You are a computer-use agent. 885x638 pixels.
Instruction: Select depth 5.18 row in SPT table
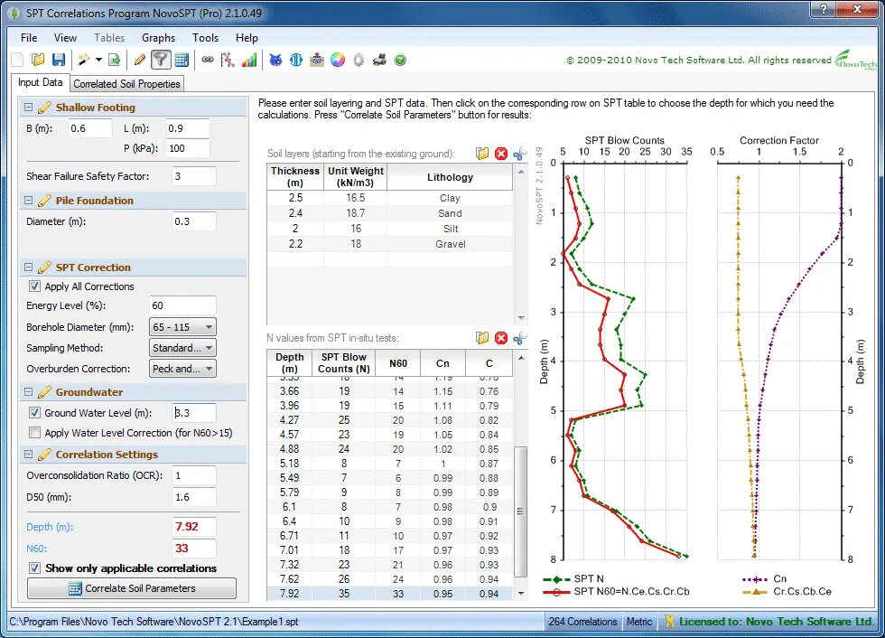(390, 463)
